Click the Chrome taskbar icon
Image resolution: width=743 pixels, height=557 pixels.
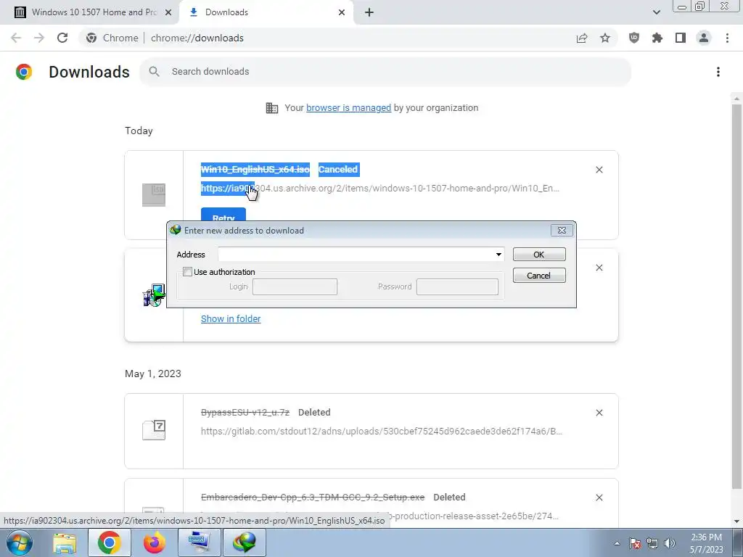(109, 543)
